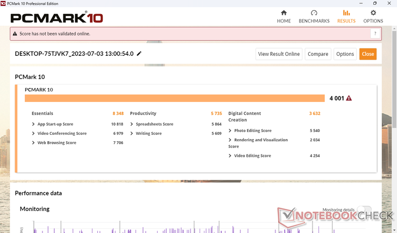The width and height of the screenshot is (397, 233).
Task: Click the Video Editing value 4 254
Action: [315, 156]
